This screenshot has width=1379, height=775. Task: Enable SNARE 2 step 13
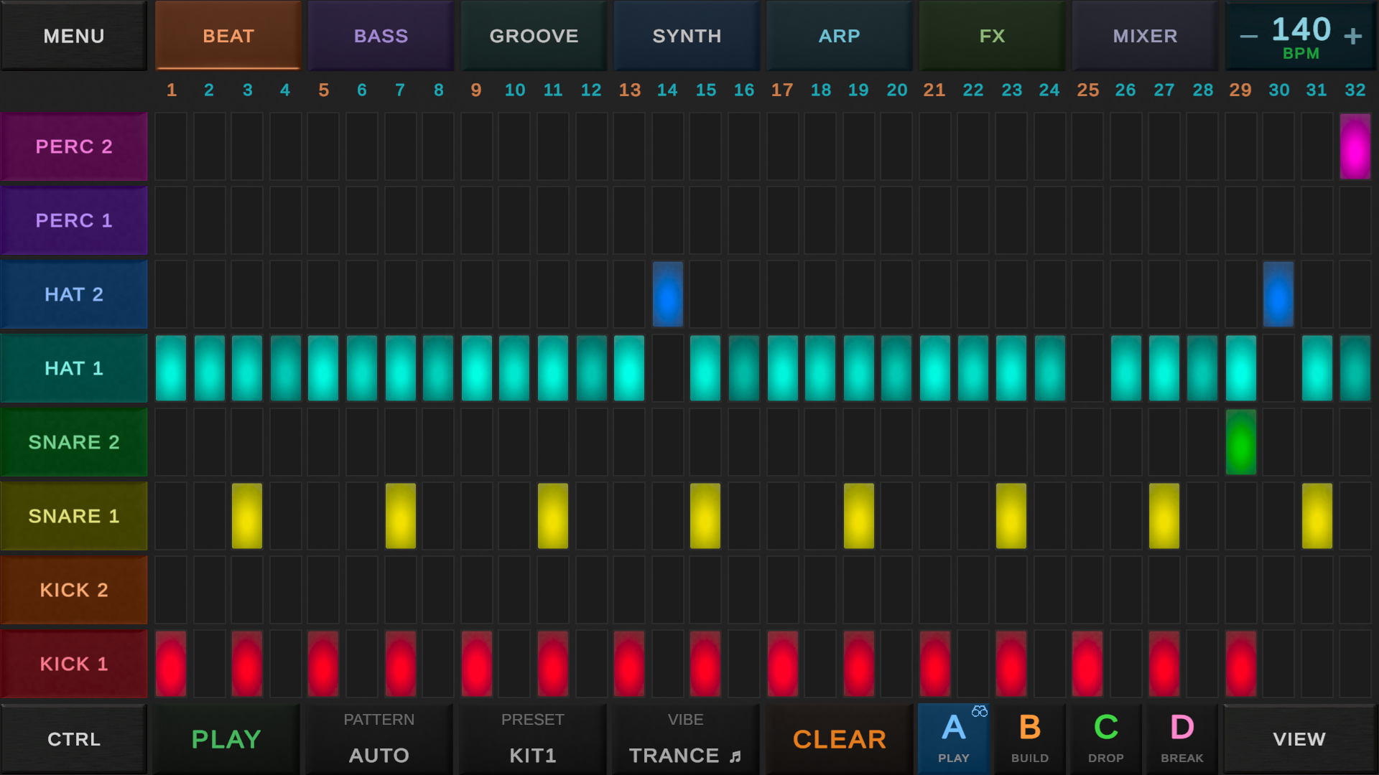coord(629,442)
